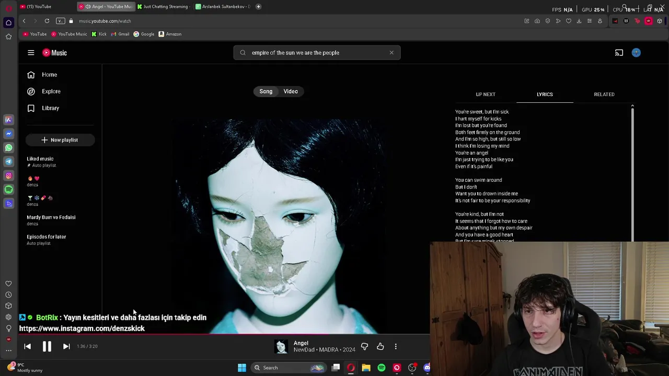This screenshot has width=669, height=376.
Task: Click the search field containing empire of the sun
Action: [317, 53]
